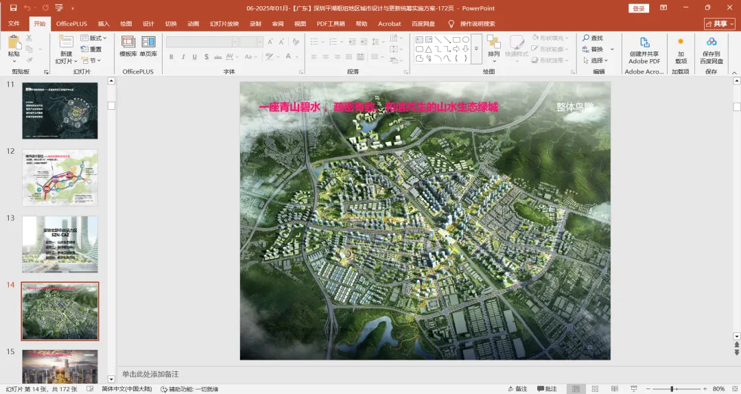Switch to Slide Sorter view icon
The width and height of the screenshot is (741, 394).
click(x=595, y=389)
